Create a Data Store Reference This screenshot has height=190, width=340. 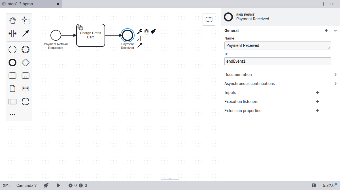(25, 89)
